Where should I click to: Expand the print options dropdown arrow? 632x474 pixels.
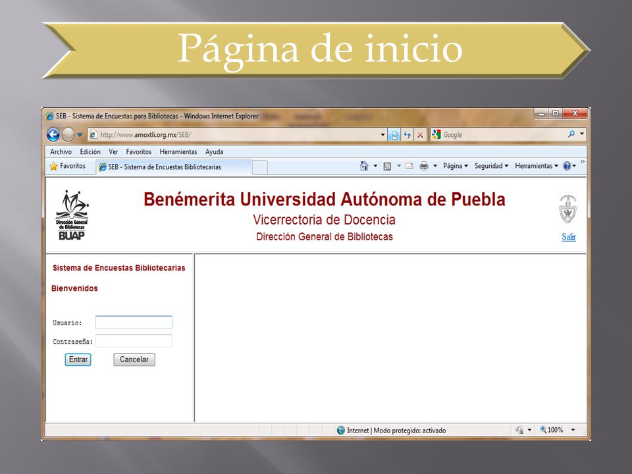click(435, 166)
